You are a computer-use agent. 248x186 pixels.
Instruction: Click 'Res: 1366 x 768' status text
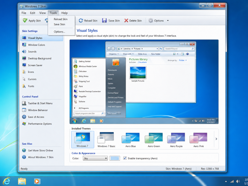tap(210, 169)
